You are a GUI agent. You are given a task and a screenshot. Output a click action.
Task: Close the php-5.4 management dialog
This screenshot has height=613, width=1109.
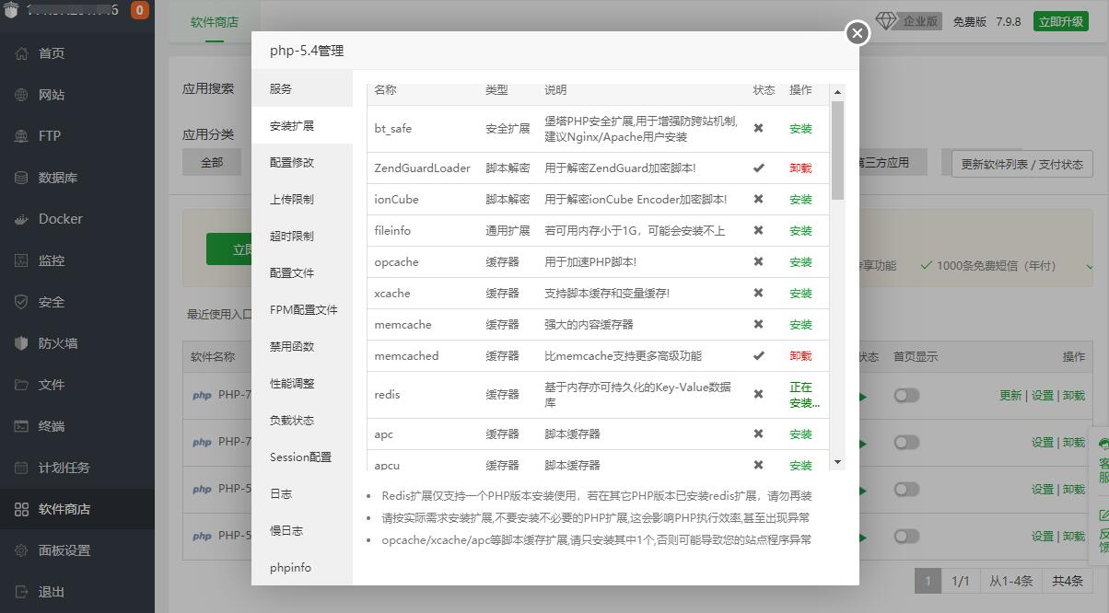tap(858, 33)
